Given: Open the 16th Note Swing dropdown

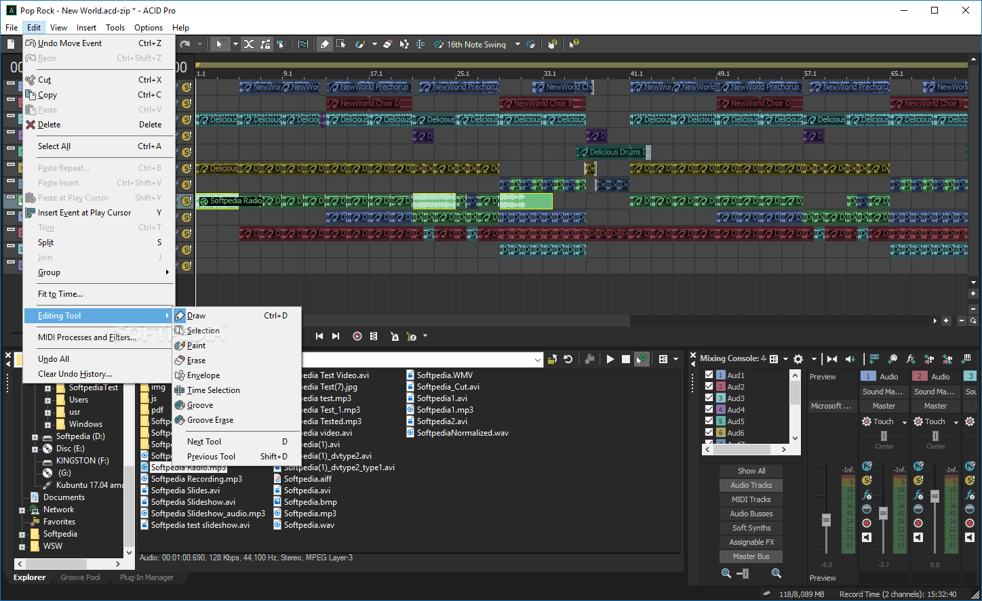Looking at the screenshot, I should coord(519,44).
